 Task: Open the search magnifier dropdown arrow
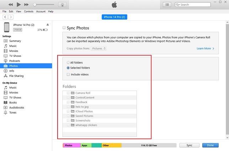coord(178,5)
